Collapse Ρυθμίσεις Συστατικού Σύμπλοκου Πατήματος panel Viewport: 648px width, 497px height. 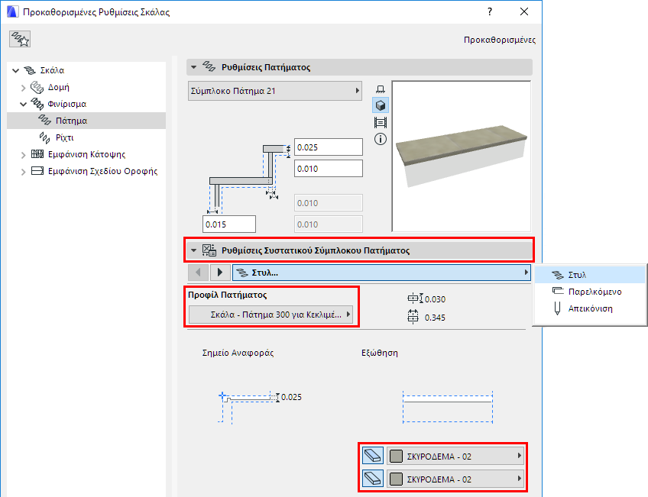(x=193, y=250)
